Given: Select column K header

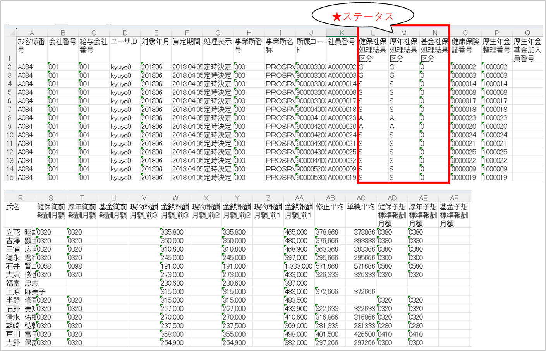Looking at the screenshot, I should [342, 33].
